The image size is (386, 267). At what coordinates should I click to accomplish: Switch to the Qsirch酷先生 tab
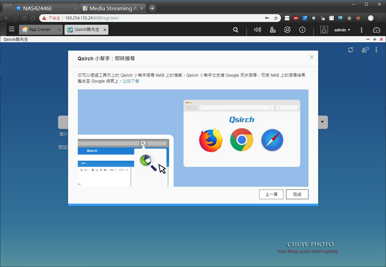tap(84, 29)
